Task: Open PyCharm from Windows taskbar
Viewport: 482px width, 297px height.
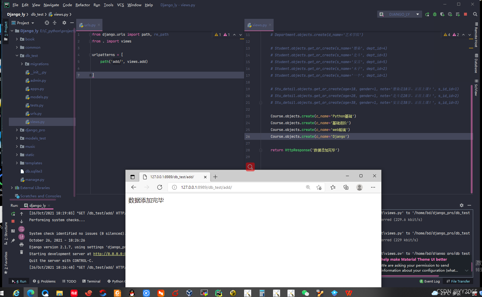Action: (x=218, y=293)
